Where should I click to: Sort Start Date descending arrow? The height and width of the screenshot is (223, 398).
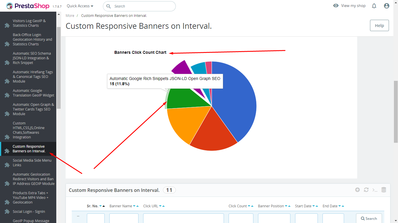pos(313,206)
